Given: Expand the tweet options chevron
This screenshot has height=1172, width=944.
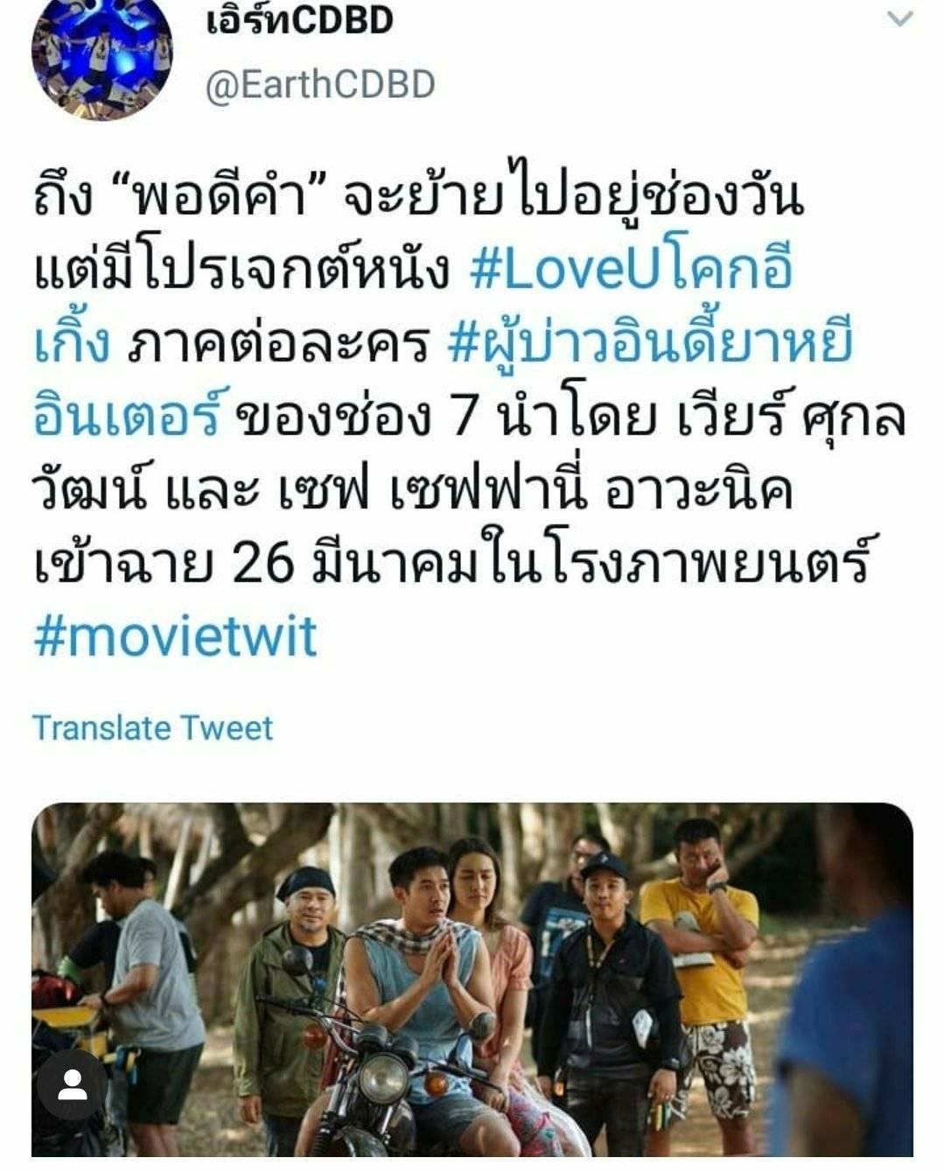Looking at the screenshot, I should tap(900, 18).
